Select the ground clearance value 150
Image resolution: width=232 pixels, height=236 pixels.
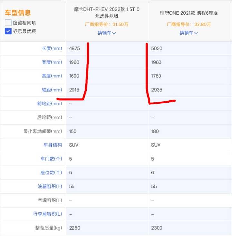(x=73, y=131)
